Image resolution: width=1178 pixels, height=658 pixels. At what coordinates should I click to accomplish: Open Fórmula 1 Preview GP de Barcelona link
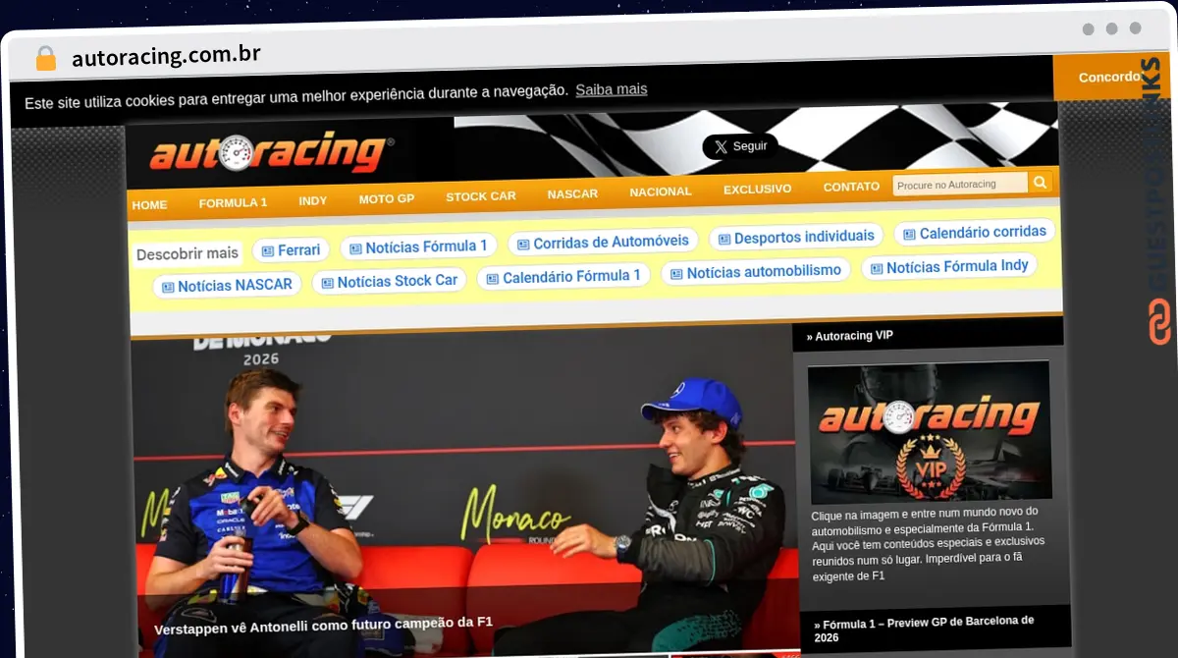(924, 629)
